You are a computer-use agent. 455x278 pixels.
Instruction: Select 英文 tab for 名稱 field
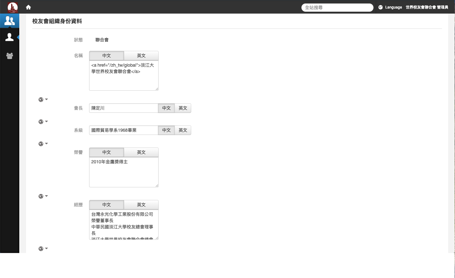point(141,56)
